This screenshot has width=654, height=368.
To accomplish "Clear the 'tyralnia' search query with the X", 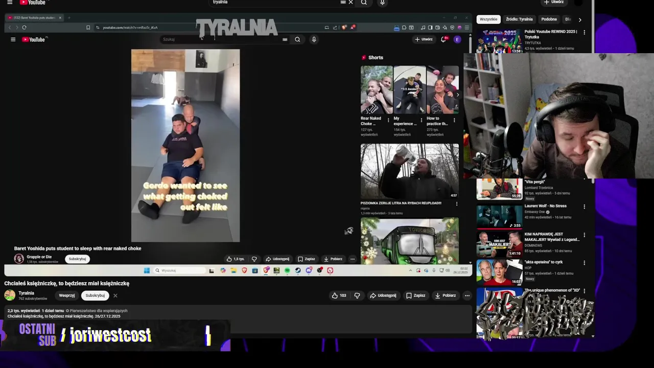I will coord(351,3).
